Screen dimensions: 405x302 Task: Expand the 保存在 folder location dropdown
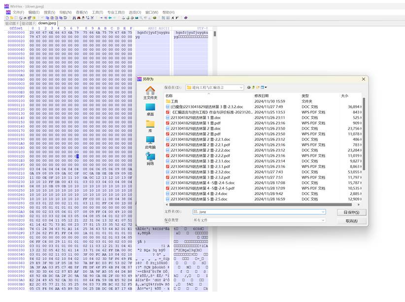point(241,88)
